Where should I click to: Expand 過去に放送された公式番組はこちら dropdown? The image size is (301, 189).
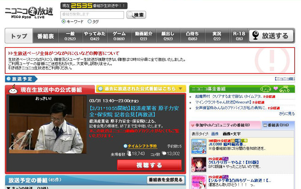(x=142, y=89)
